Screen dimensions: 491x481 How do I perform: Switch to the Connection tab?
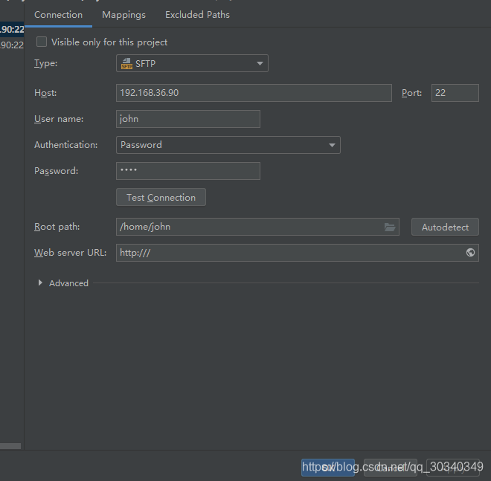pos(58,15)
